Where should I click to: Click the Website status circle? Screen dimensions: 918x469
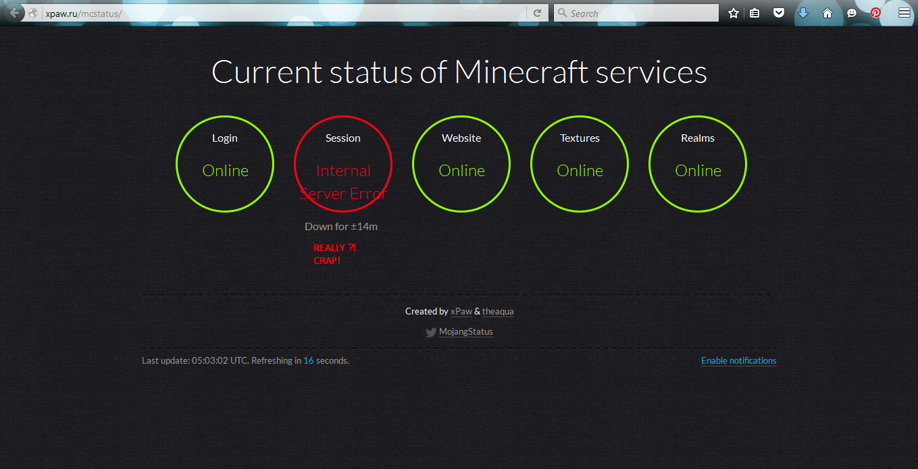[x=461, y=164]
